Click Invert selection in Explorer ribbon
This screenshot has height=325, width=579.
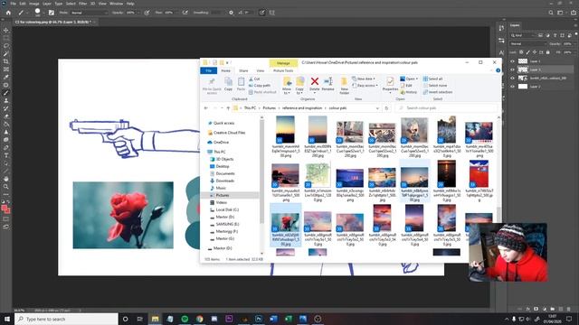tap(438, 92)
